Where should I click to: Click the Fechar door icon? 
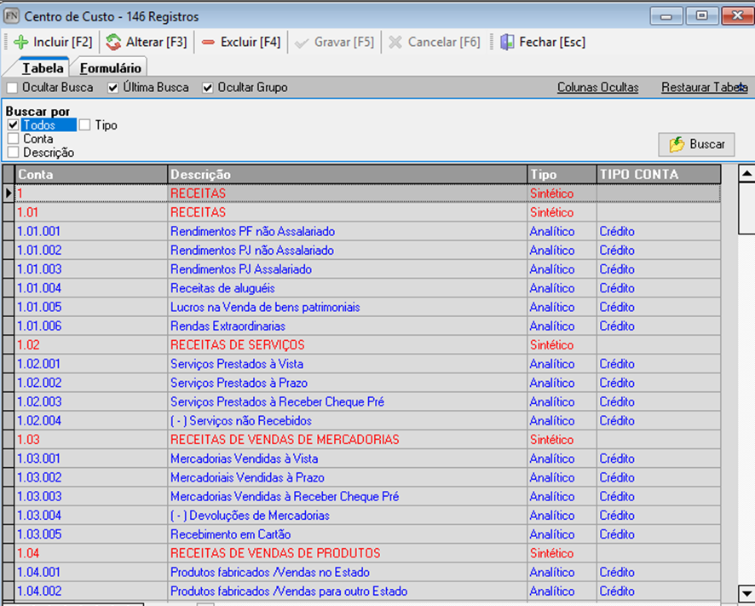click(x=508, y=42)
